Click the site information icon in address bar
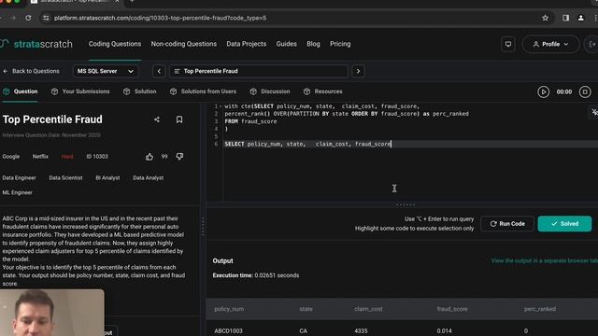The height and width of the screenshot is (336, 598). coord(46,18)
